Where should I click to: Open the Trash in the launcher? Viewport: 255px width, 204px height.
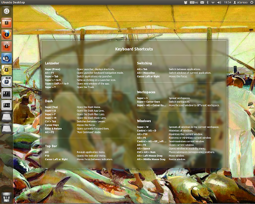[x=6, y=198]
